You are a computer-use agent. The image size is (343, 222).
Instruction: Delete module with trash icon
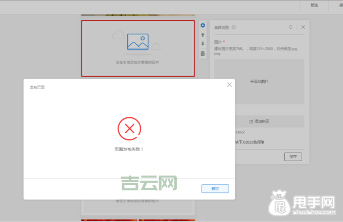[203, 54]
